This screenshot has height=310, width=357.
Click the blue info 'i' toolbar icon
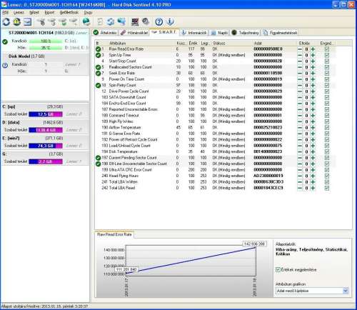170,22
